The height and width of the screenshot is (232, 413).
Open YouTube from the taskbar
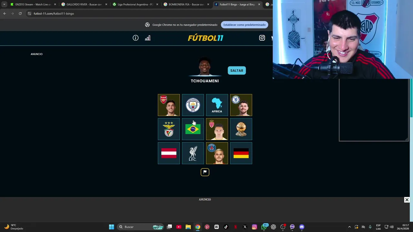point(179,227)
